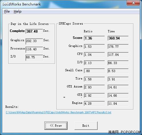
Task: Click the Tire label
Action: tap(79, 78)
